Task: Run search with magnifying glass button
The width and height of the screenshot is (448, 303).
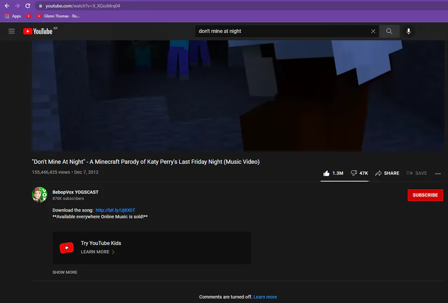Action: [x=389, y=31]
